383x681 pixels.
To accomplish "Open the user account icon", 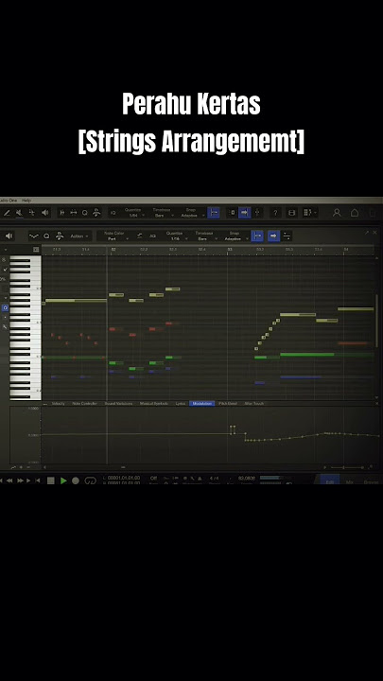I will (337, 213).
